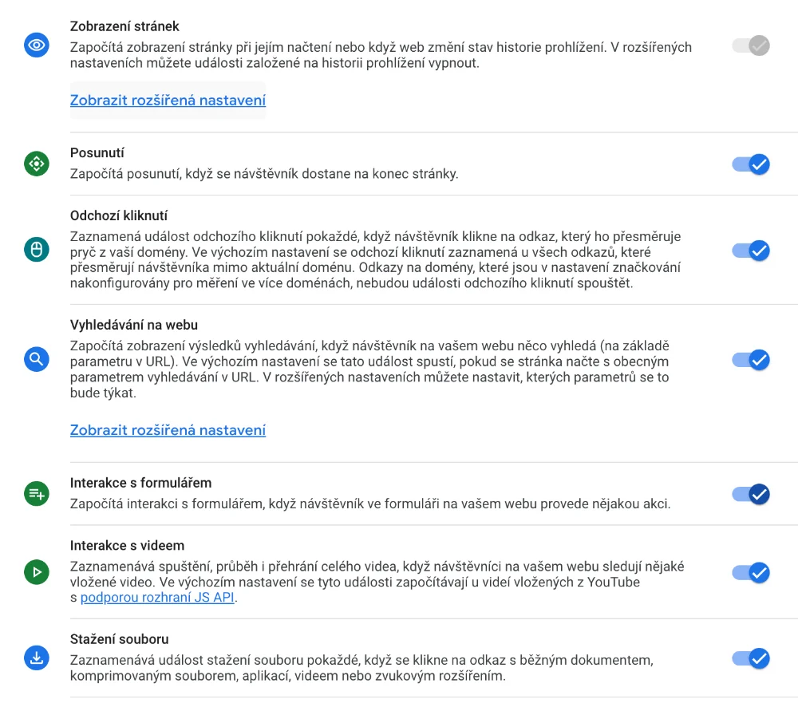This screenshot has height=711, width=798.
Task: Disable the Posunutí toggle
Action: point(751,164)
